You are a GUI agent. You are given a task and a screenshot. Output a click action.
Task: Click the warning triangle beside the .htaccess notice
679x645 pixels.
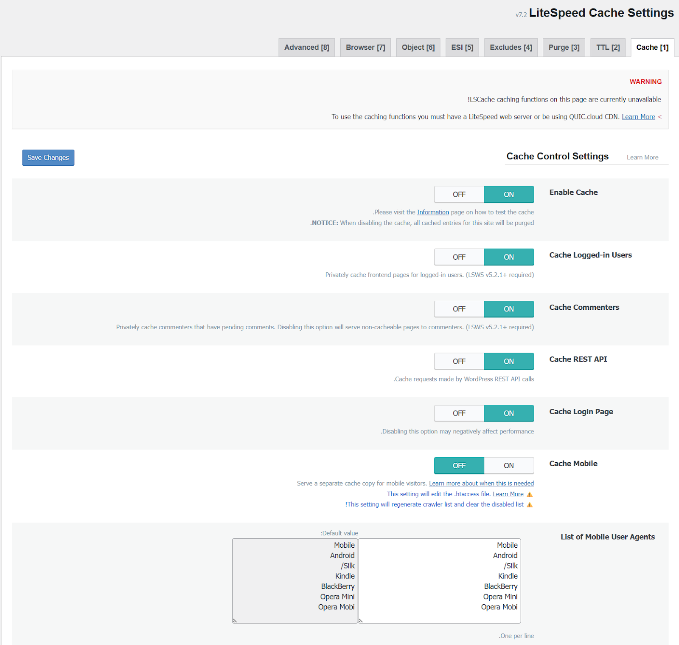coord(530,495)
